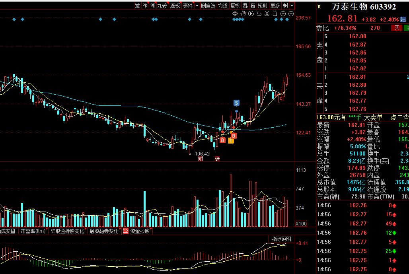Click the 涨停 174.89 value
The image size is (409, 274).
pyautogui.click(x=356, y=168)
